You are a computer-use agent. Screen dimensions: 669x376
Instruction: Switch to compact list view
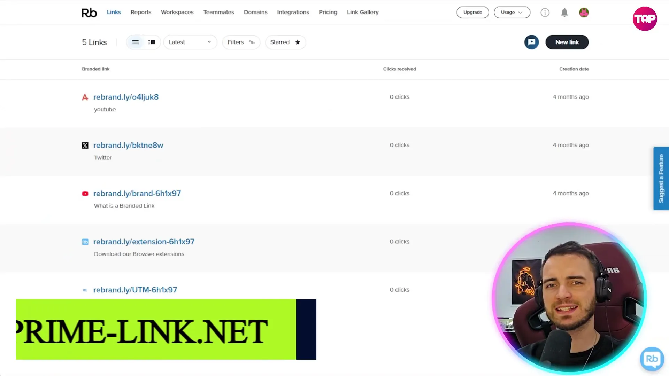136,42
